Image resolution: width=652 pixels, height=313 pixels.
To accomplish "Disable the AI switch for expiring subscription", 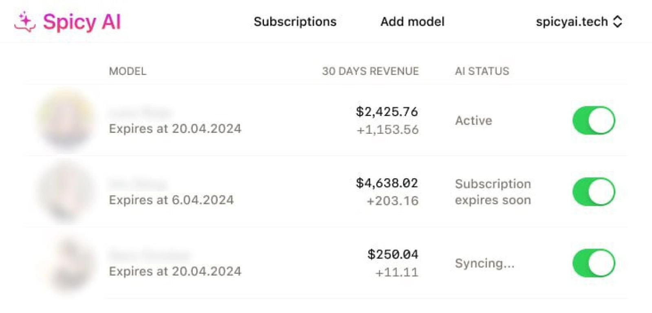I will point(594,192).
